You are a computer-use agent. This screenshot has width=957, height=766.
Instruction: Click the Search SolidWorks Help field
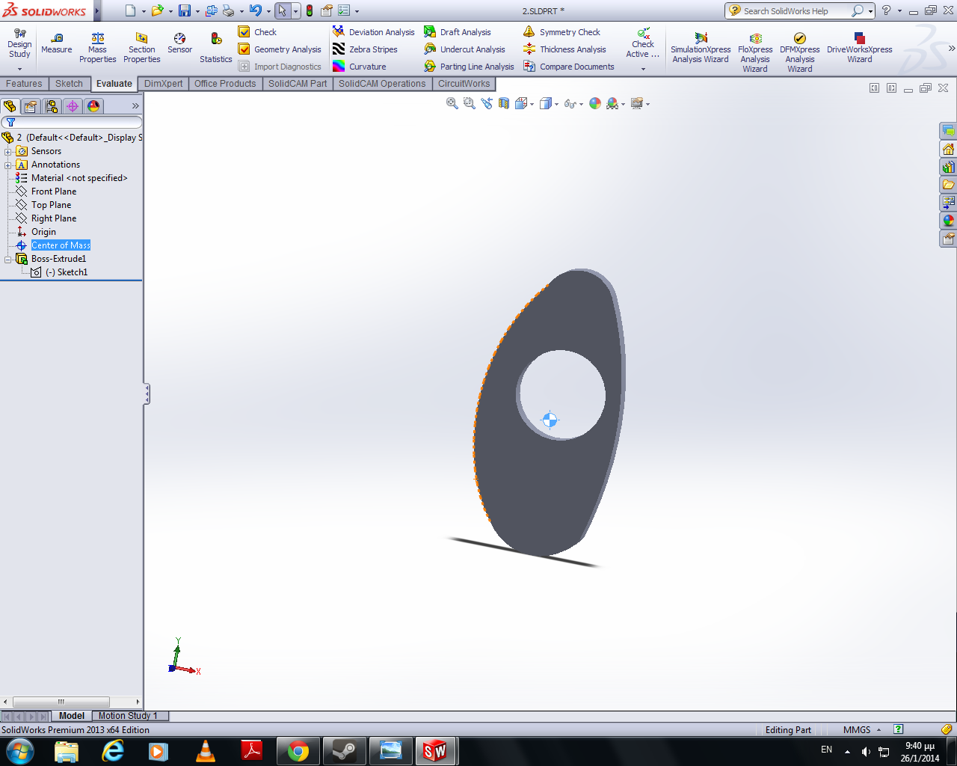pos(795,11)
